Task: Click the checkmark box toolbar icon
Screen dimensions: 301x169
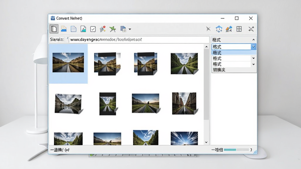Action: pyautogui.click(x=93, y=29)
